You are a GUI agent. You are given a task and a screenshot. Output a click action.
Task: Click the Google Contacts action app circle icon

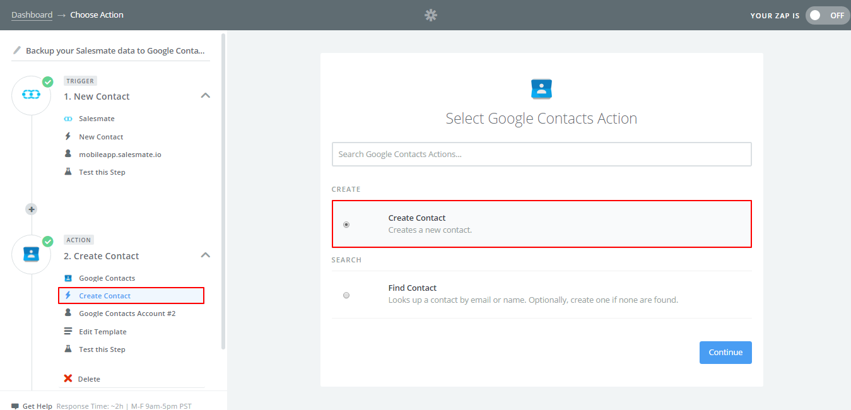(x=32, y=254)
